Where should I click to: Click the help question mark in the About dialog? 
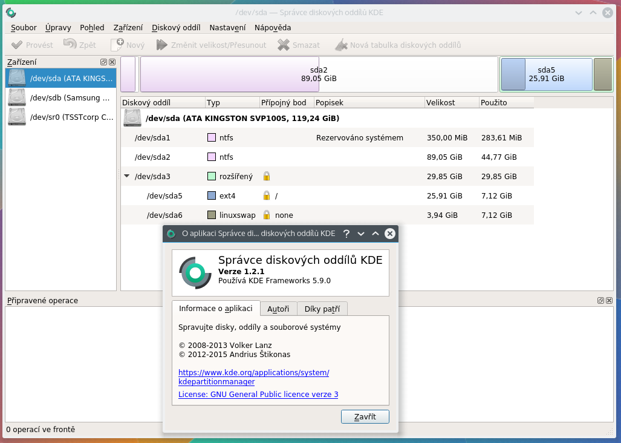pos(346,234)
